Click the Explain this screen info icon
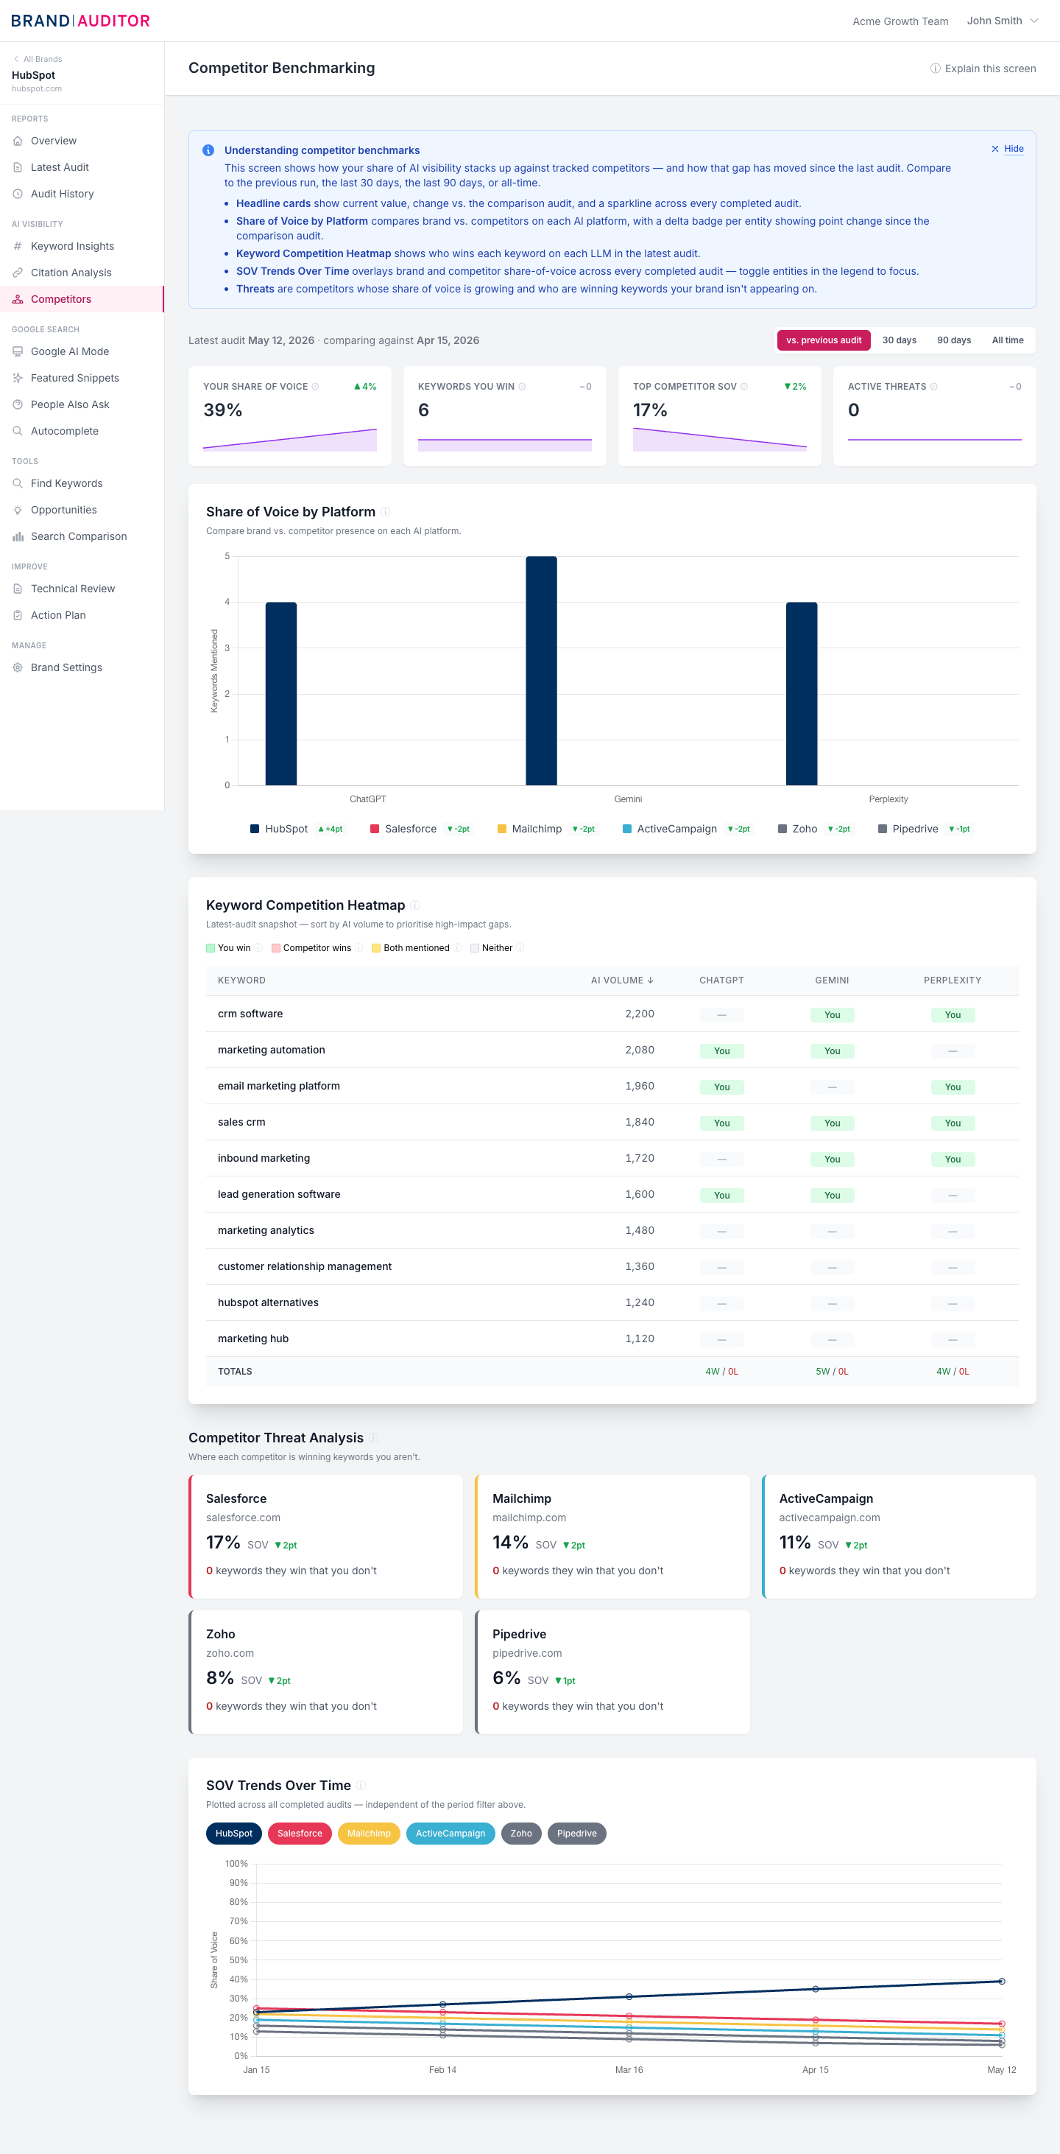The image size is (1060, 2154). click(x=935, y=69)
